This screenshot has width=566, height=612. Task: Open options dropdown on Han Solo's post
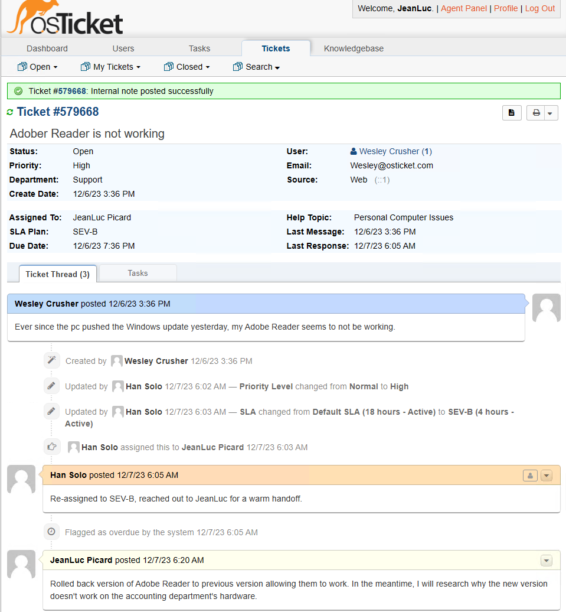click(547, 476)
